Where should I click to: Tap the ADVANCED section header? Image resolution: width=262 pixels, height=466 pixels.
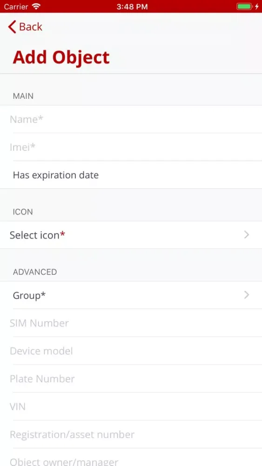pyautogui.click(x=35, y=272)
